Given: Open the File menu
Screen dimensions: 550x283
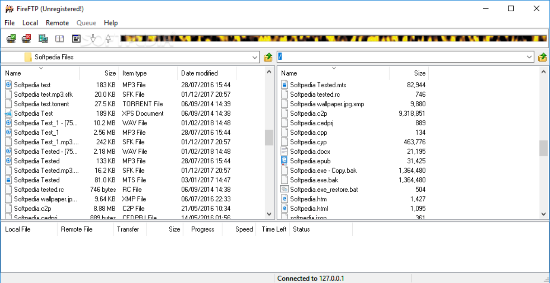Looking at the screenshot, I should 9,23.
